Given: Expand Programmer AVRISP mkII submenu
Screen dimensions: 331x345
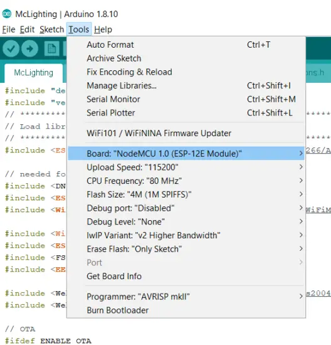Looking at the screenshot, I should [x=186, y=297].
